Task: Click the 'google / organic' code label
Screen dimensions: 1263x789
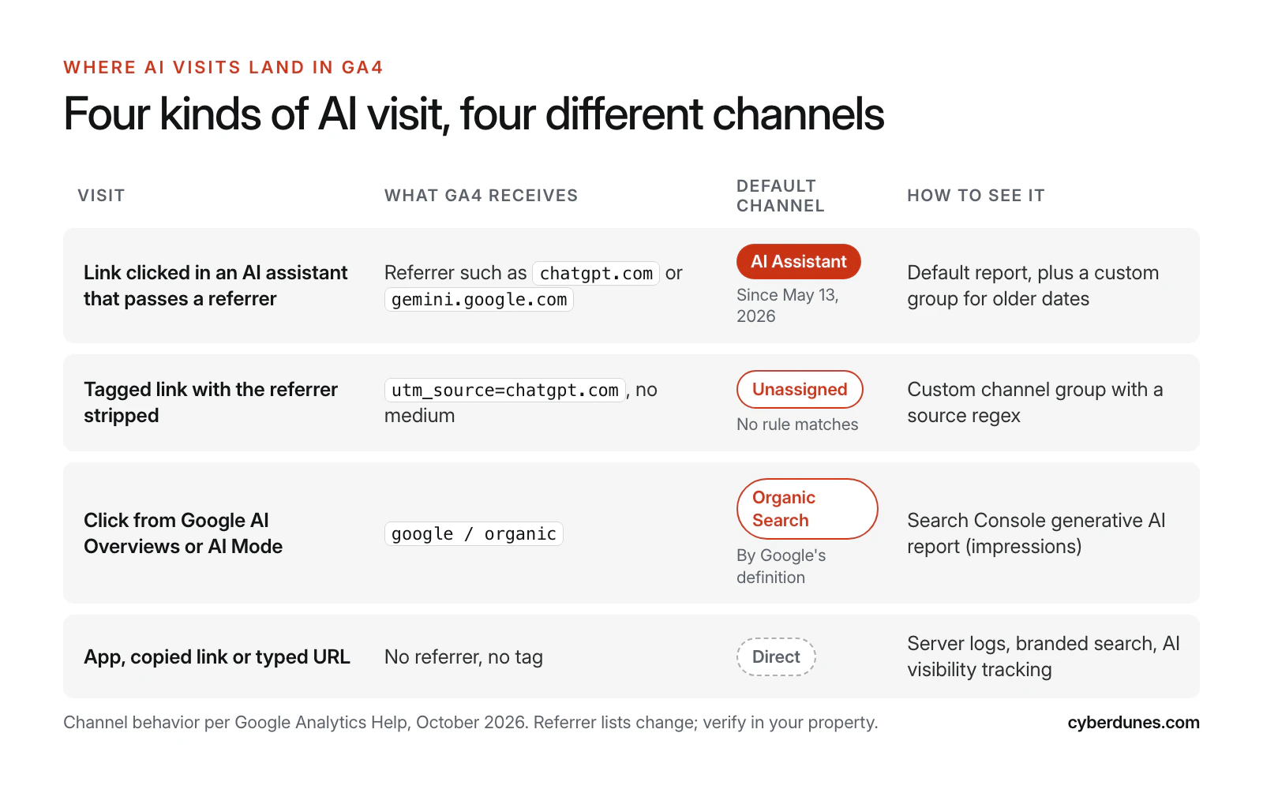Action: (x=474, y=534)
